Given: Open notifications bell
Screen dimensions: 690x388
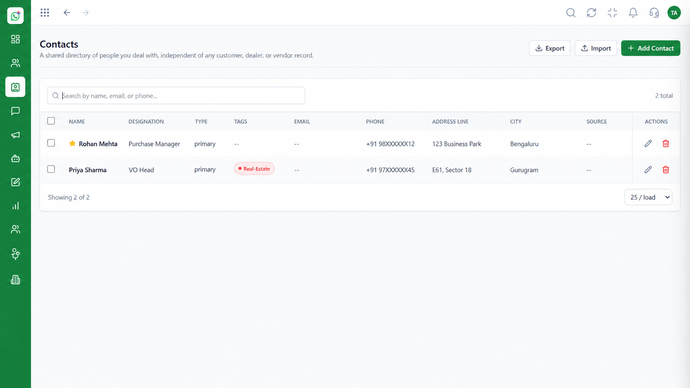Looking at the screenshot, I should coord(633,13).
